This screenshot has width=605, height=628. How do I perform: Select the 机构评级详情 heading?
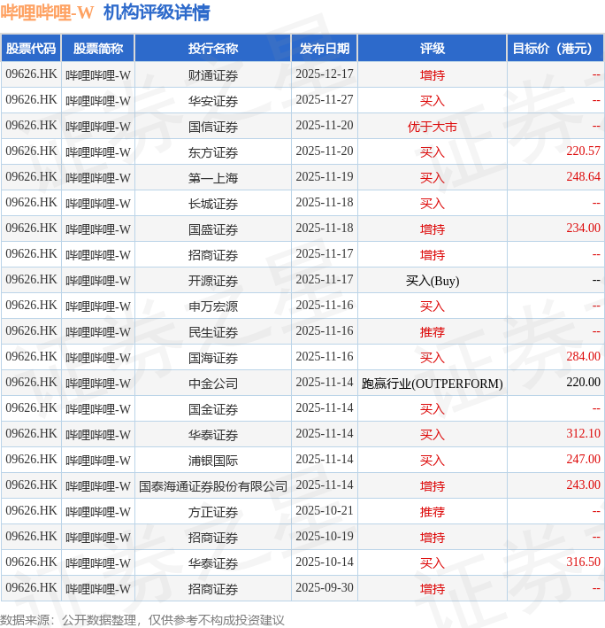(157, 12)
